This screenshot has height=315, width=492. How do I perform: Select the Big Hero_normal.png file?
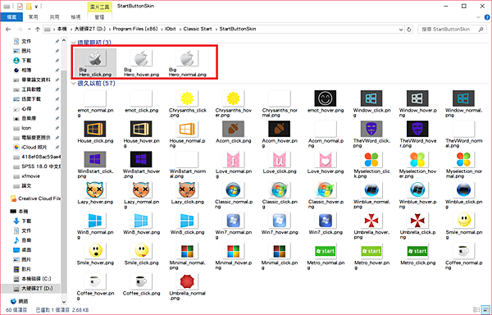click(187, 62)
